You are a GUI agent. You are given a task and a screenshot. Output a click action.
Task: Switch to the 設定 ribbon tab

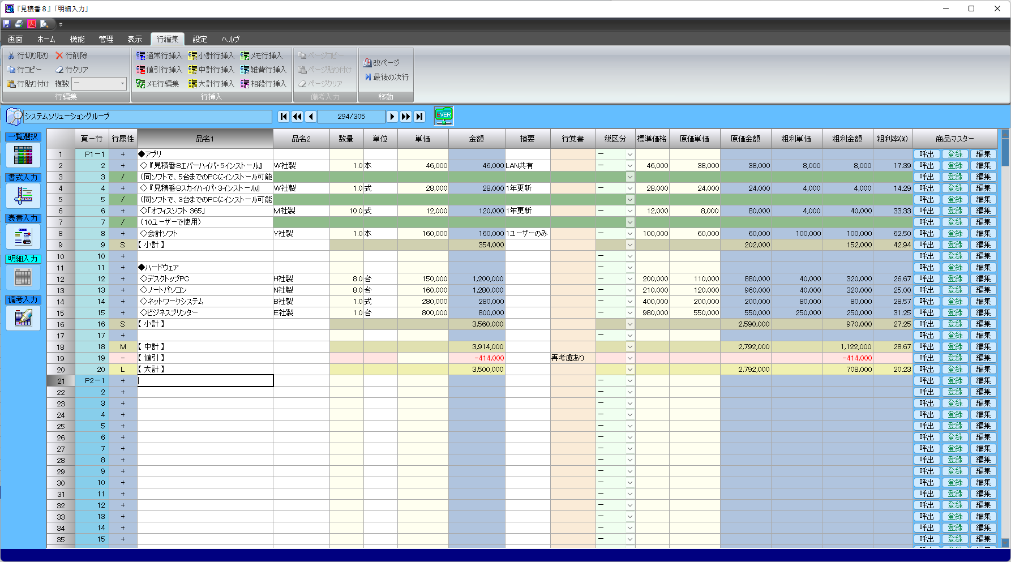[x=200, y=39]
